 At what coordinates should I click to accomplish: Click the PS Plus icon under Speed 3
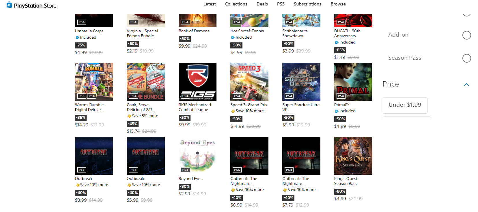[233, 111]
